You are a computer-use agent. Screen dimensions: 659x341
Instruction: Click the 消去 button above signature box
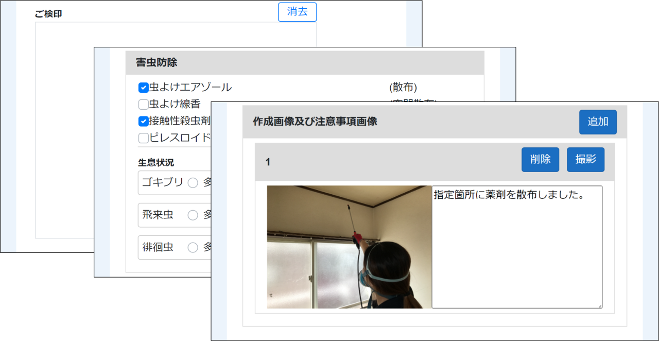297,12
